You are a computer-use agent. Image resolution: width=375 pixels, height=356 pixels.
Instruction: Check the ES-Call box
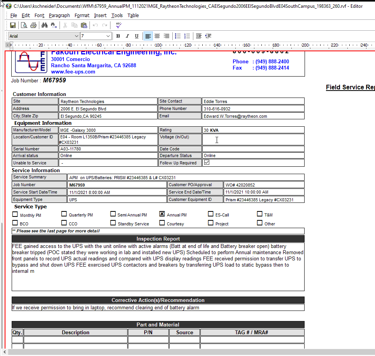pyautogui.click(x=210, y=214)
